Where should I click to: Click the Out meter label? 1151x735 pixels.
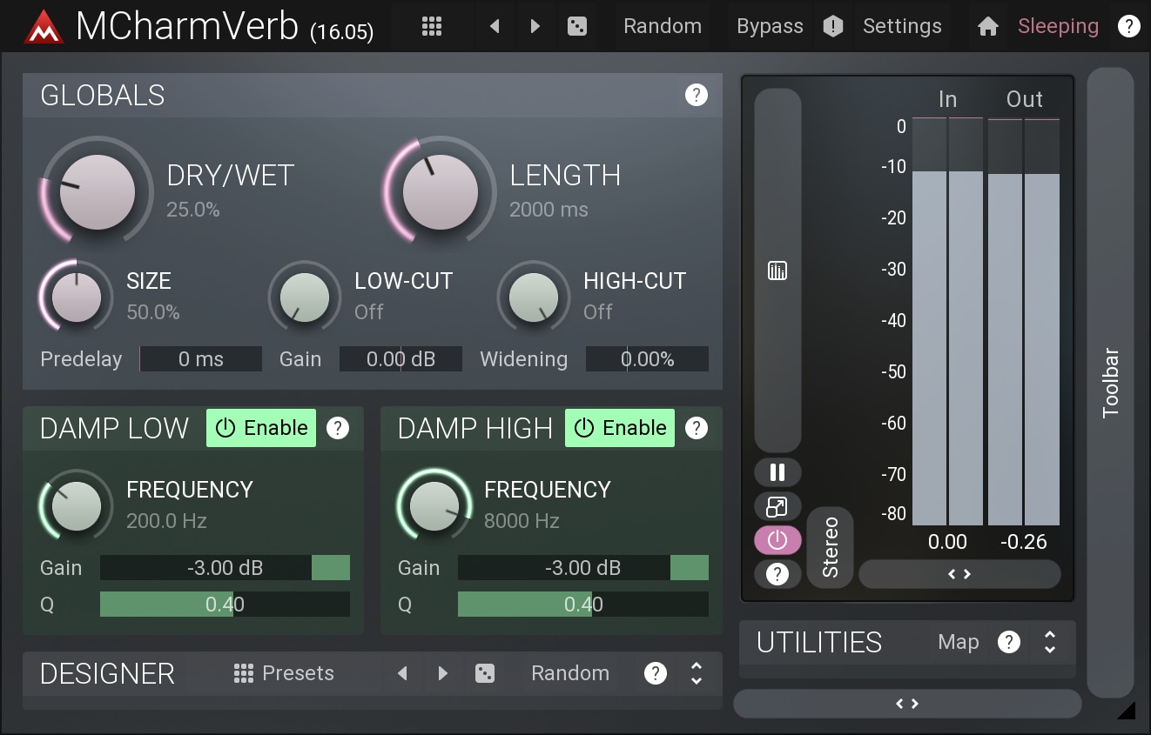point(1024,99)
